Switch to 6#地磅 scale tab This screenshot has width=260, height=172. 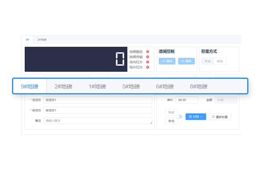(165, 86)
